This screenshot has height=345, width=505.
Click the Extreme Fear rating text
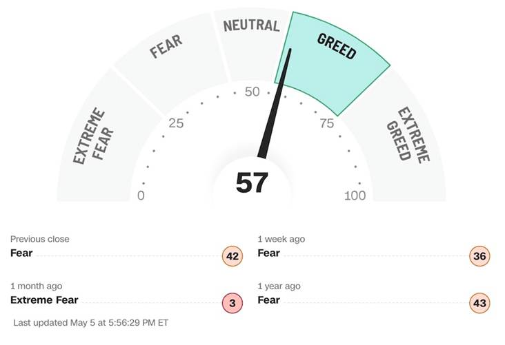click(x=44, y=300)
